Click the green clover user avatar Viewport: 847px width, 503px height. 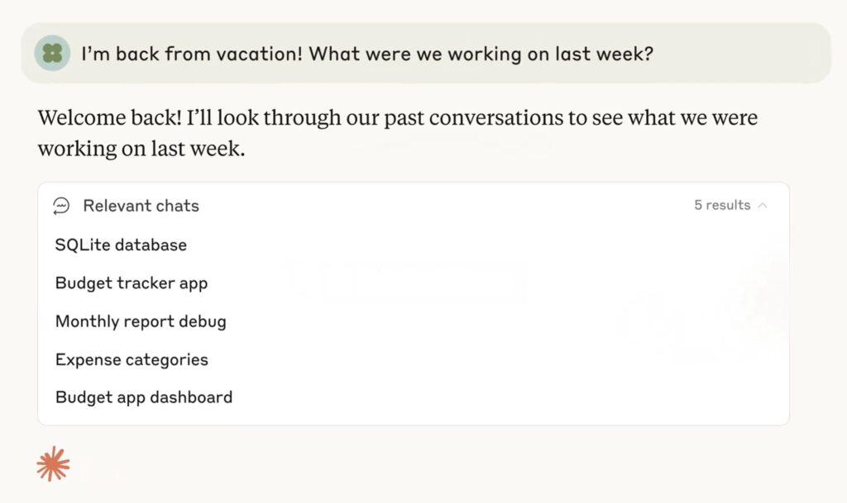coord(52,54)
